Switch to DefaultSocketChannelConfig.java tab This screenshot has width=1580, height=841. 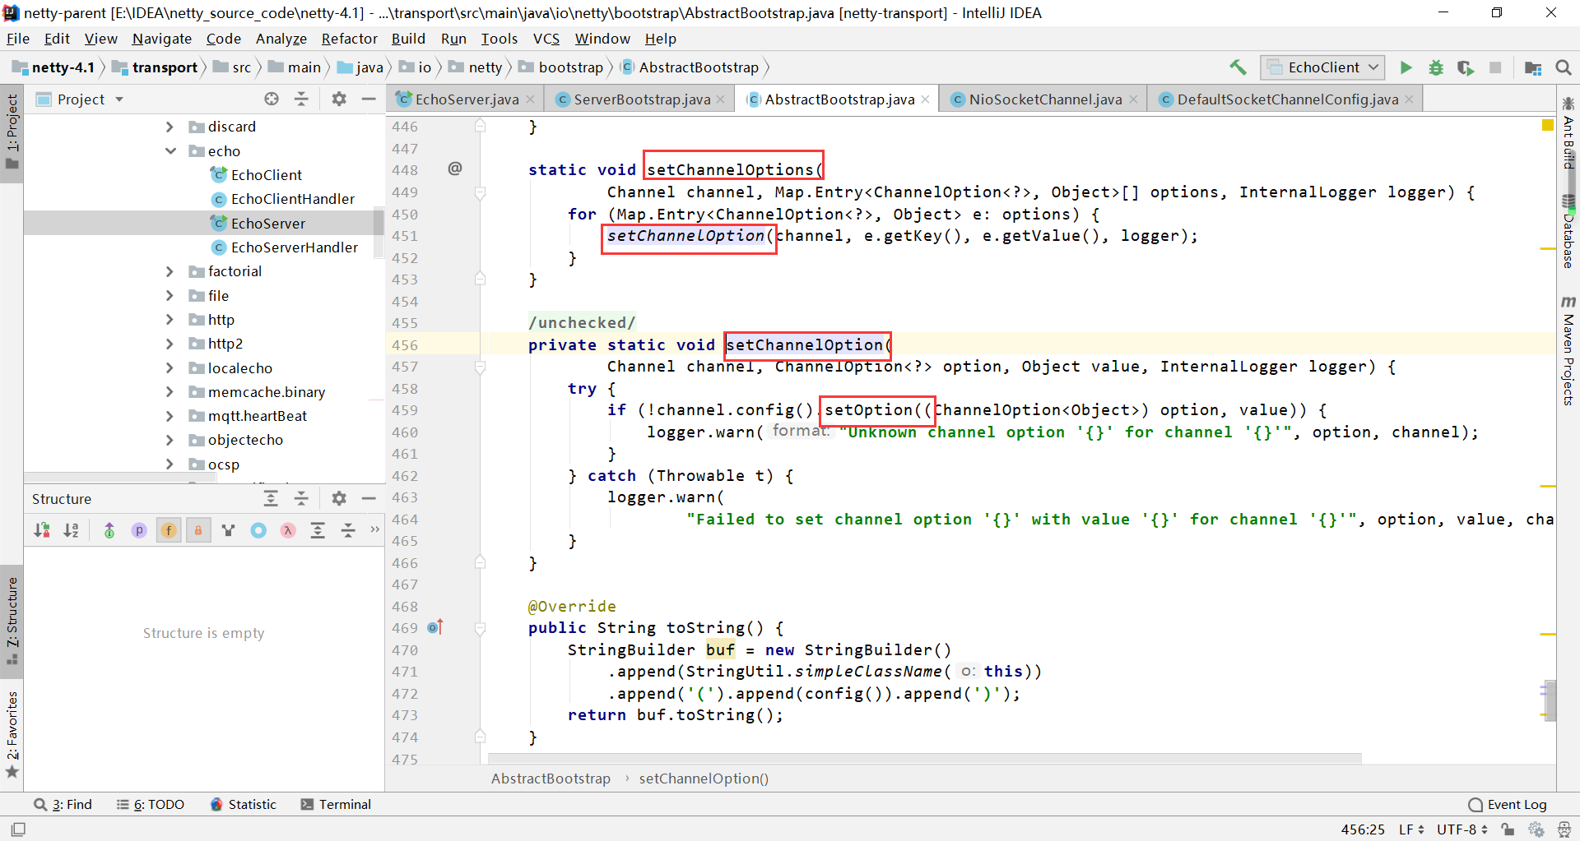click(x=1287, y=99)
